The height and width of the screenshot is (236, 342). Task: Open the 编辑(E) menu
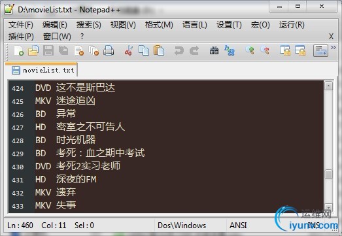(x=55, y=25)
